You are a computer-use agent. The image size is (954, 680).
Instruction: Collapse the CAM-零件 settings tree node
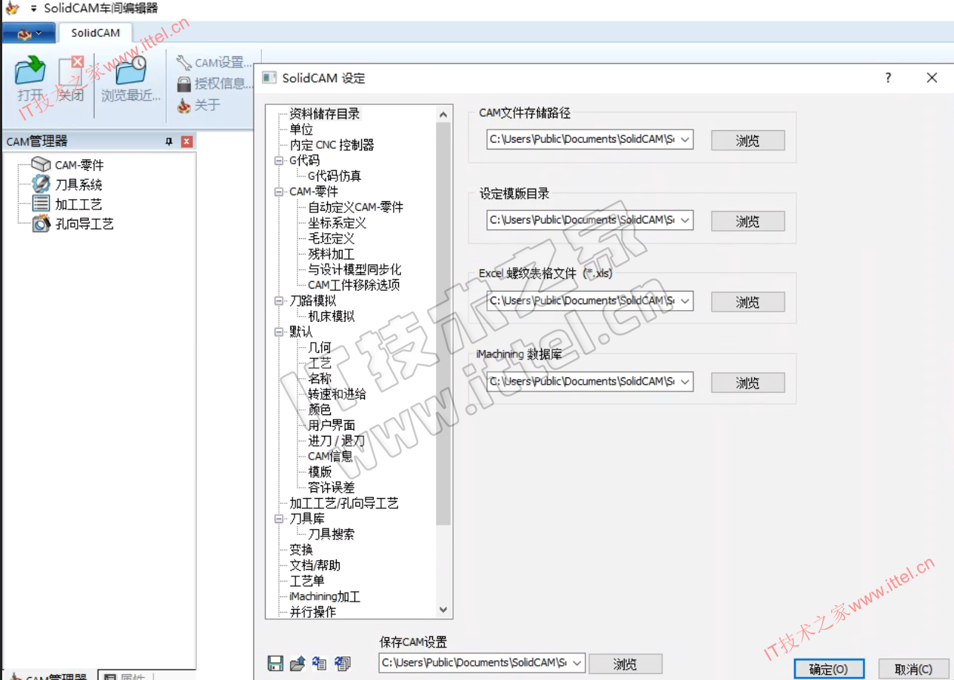(x=279, y=192)
